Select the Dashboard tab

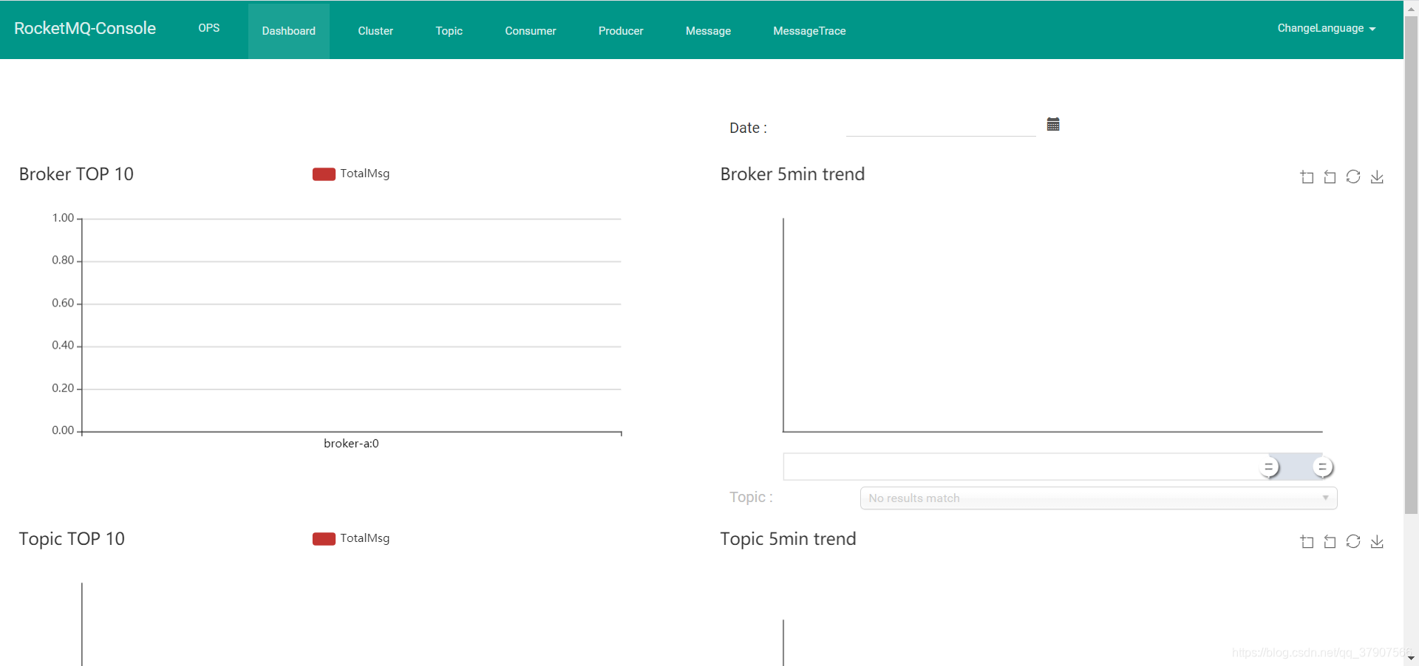288,31
